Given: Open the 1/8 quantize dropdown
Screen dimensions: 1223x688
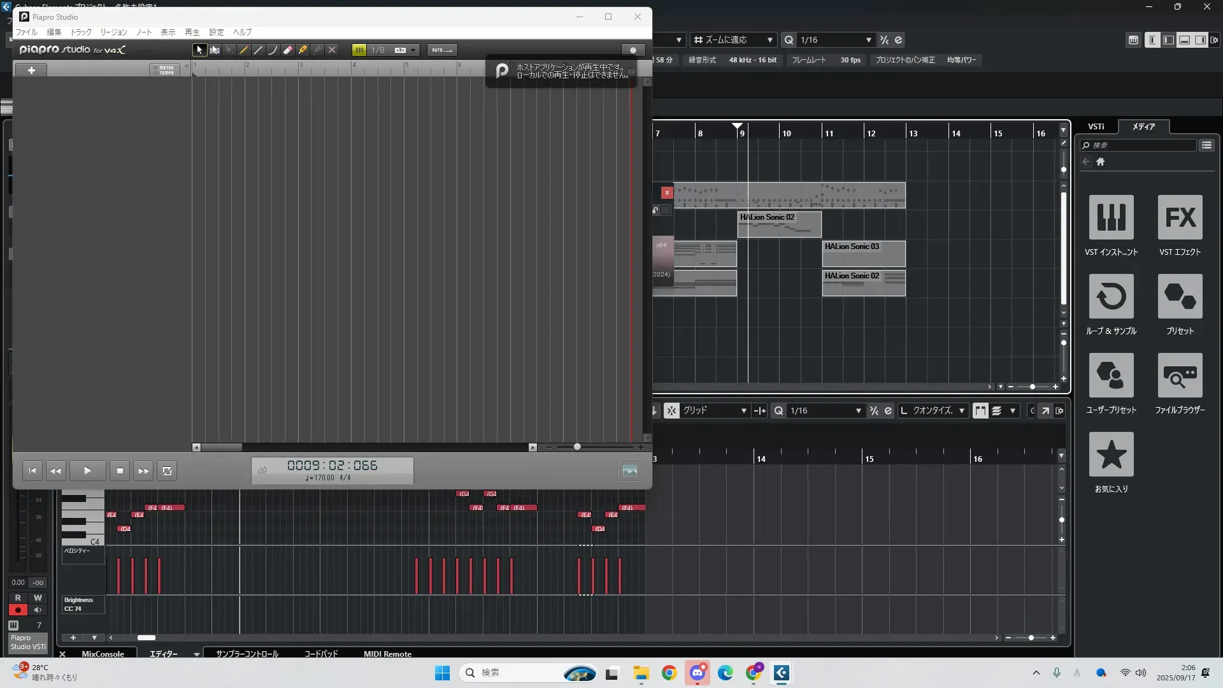Looking at the screenshot, I should coord(413,50).
